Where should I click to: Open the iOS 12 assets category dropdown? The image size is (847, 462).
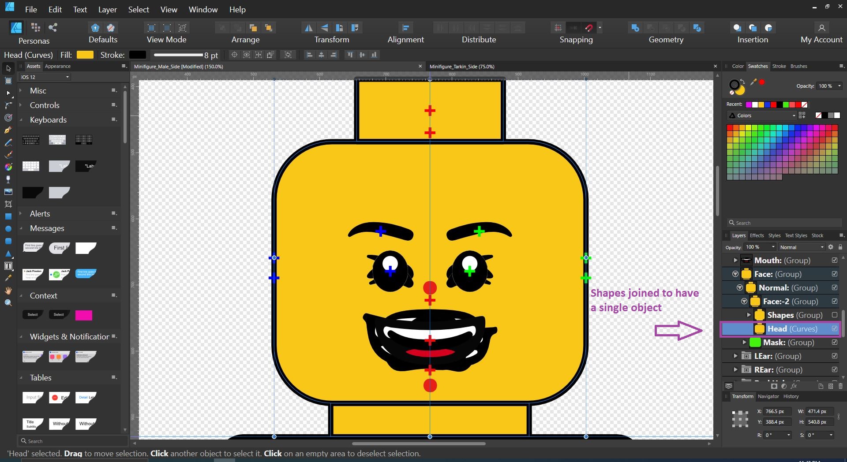[45, 77]
